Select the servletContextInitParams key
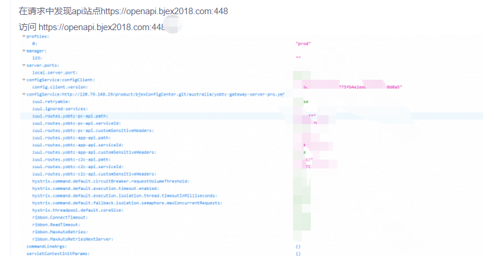Screen dimensions: 483x256 tap(58, 254)
